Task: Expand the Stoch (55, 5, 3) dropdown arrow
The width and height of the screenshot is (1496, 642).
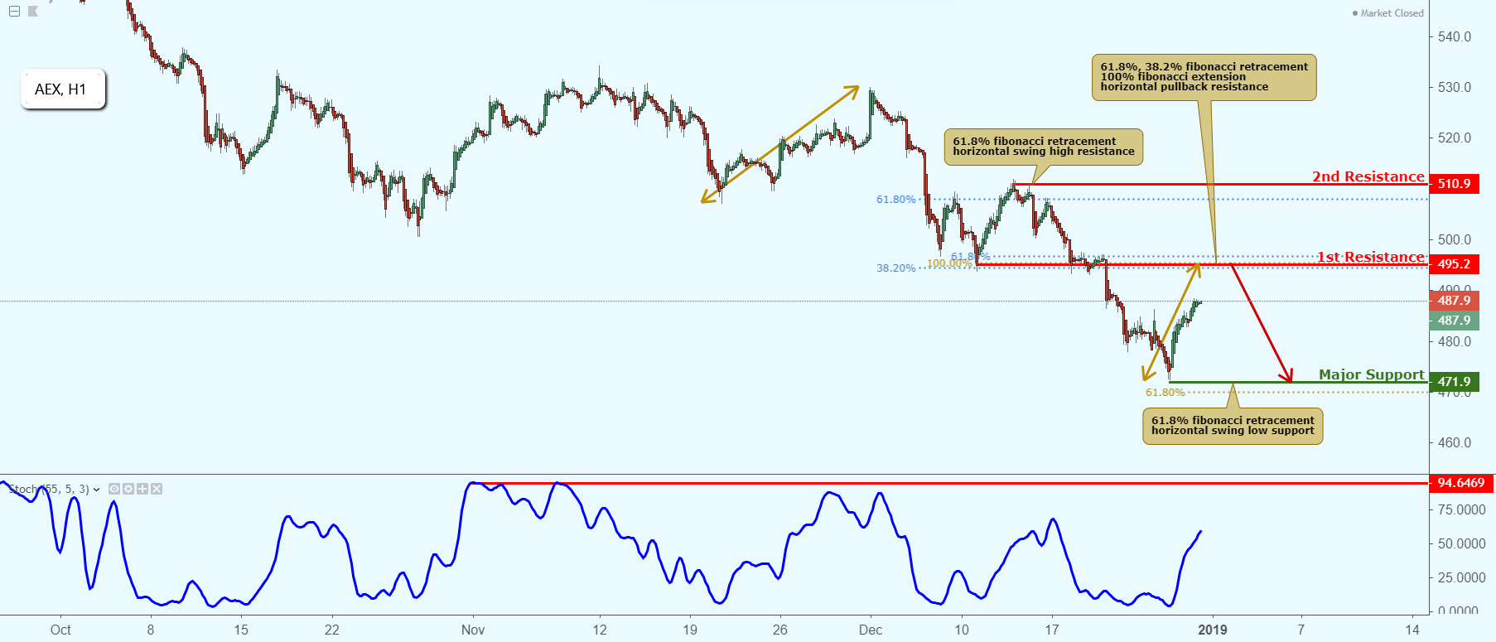Action: (x=97, y=490)
